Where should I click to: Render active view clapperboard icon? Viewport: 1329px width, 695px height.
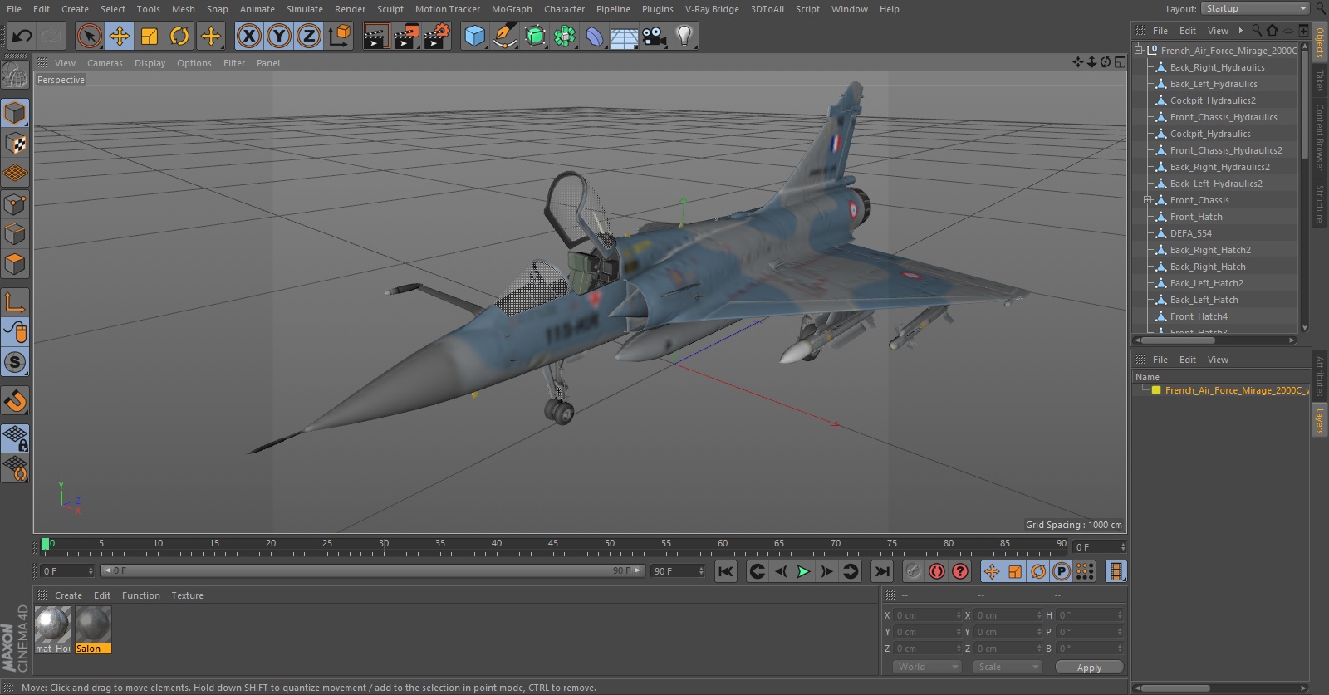pyautogui.click(x=375, y=36)
